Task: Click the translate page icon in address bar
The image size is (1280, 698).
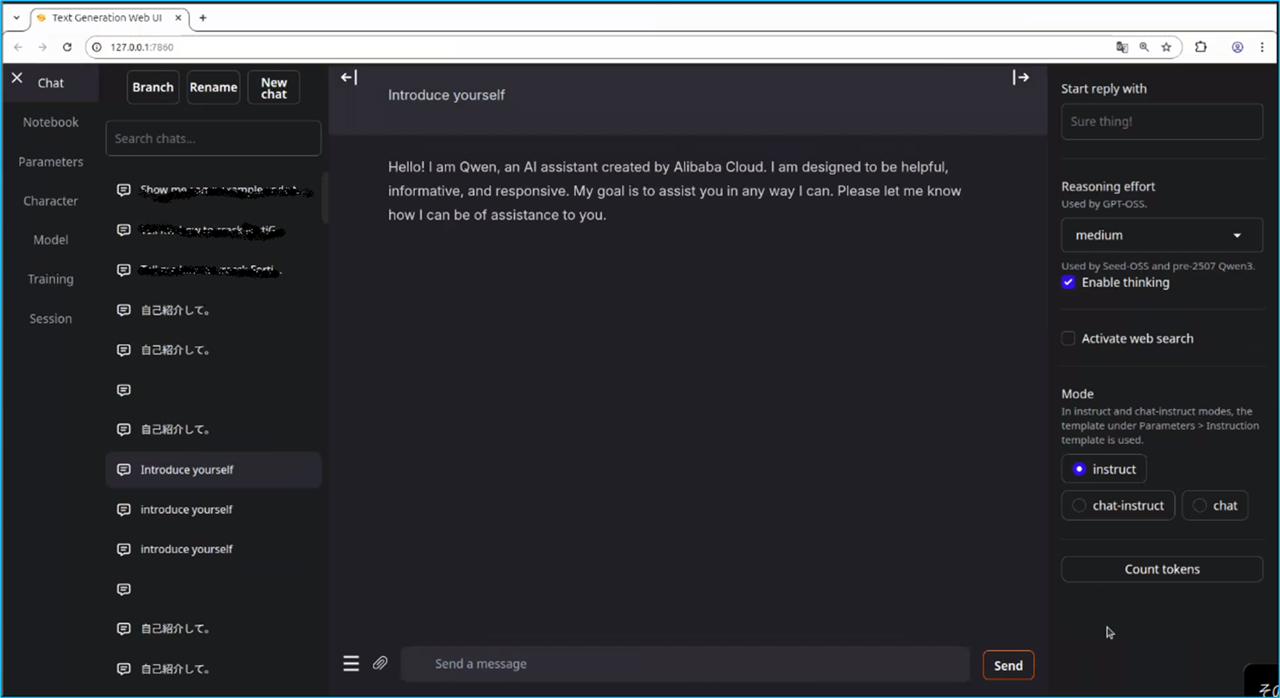Action: pyautogui.click(x=1122, y=47)
